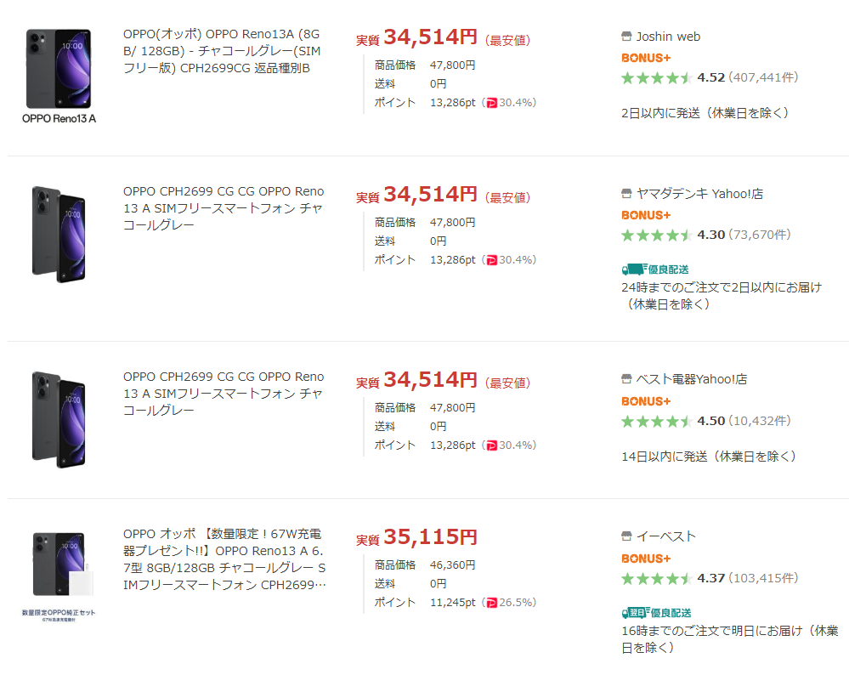Click the PayPay icon next to 26.5%
This screenshot has width=849, height=675.
[491, 603]
